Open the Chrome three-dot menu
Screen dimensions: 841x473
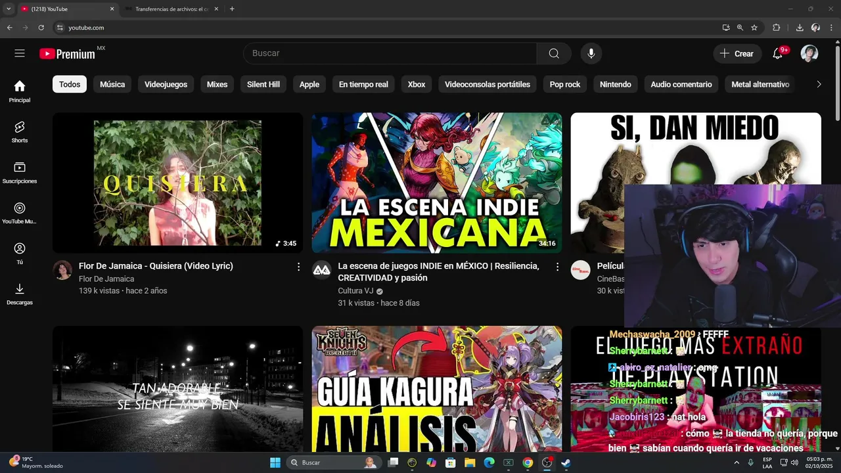point(832,28)
